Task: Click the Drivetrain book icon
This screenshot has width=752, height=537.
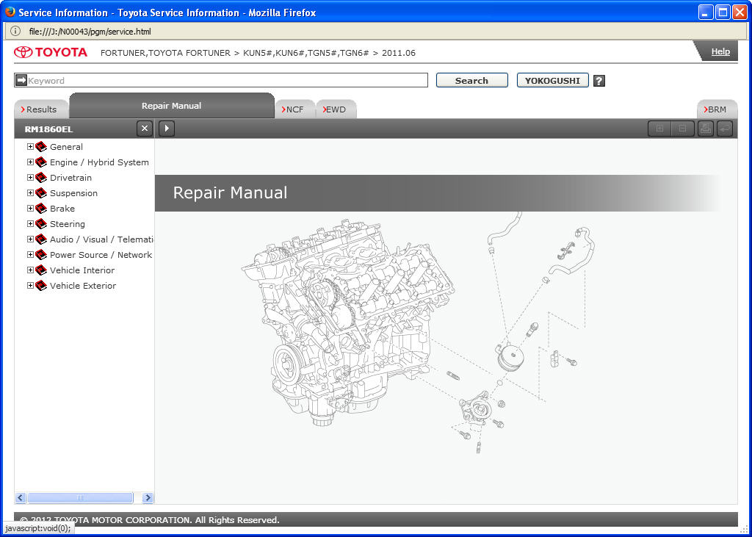Action: point(41,178)
